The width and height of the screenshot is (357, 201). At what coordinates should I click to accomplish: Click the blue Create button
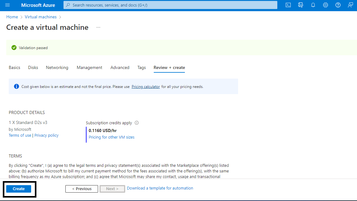click(19, 189)
